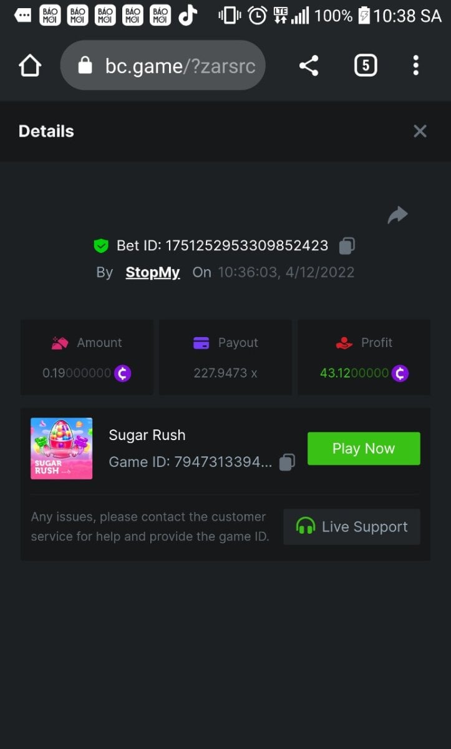Close the Details panel
The height and width of the screenshot is (749, 451).
click(420, 131)
